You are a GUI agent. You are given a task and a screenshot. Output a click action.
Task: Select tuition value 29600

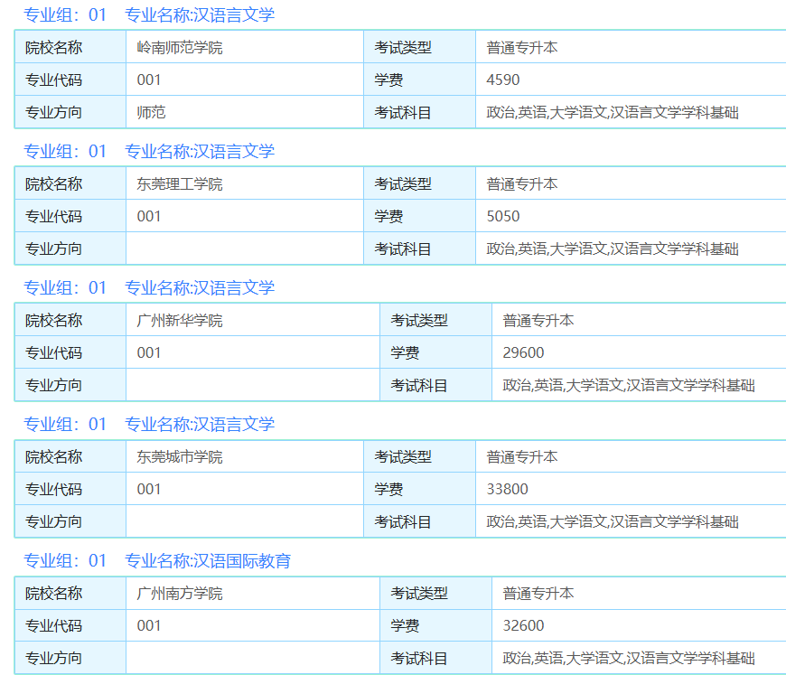click(x=523, y=352)
